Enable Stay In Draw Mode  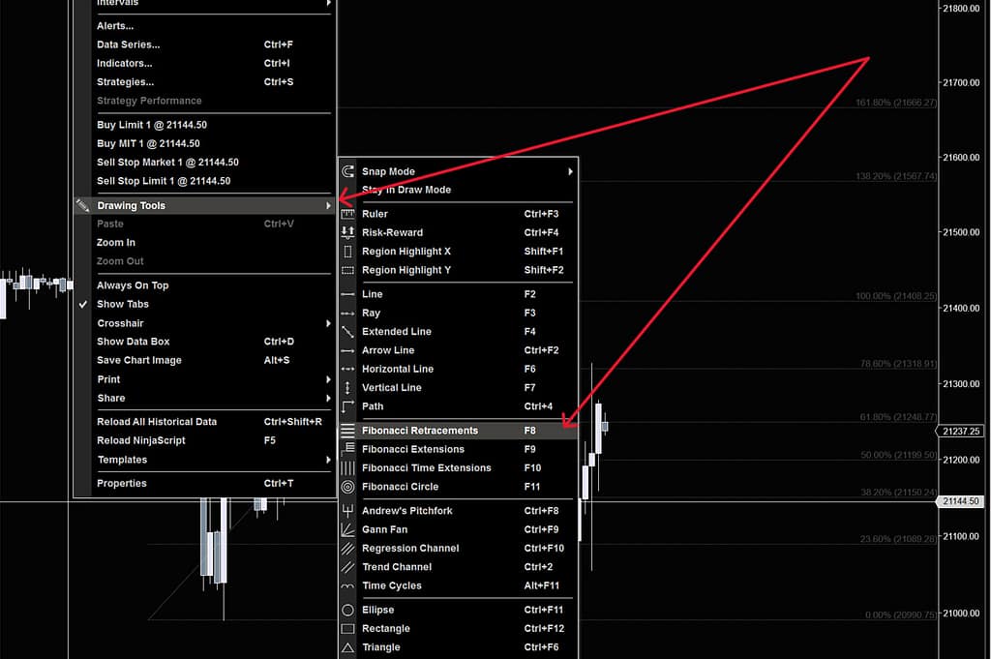click(x=405, y=190)
